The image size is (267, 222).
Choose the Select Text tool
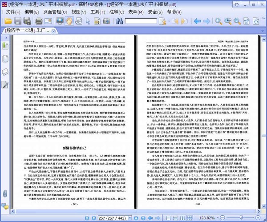97,21
